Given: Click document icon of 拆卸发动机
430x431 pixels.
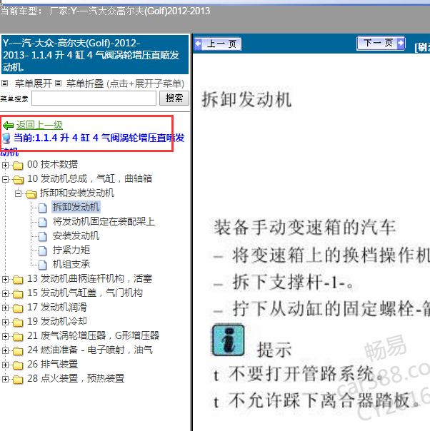Looking at the screenshot, I should click(x=42, y=208).
